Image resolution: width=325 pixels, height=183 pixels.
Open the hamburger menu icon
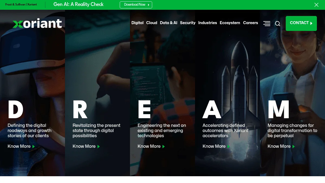tap(267, 24)
